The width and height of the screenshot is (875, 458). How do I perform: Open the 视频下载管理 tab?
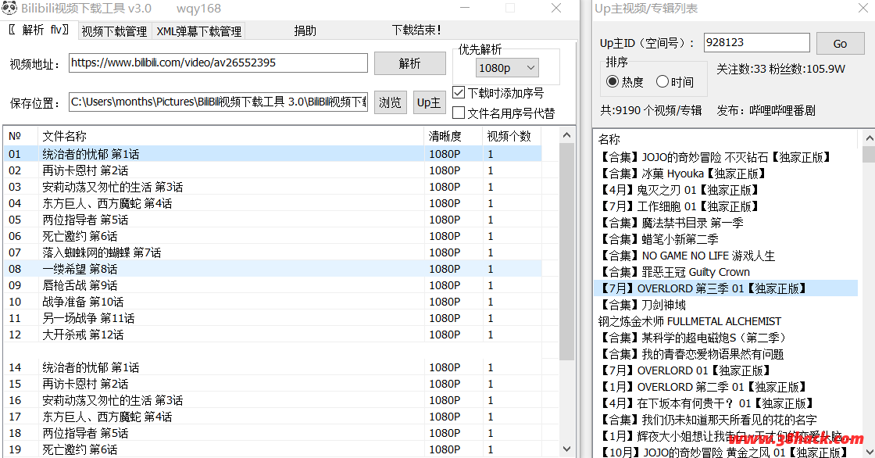point(114,31)
